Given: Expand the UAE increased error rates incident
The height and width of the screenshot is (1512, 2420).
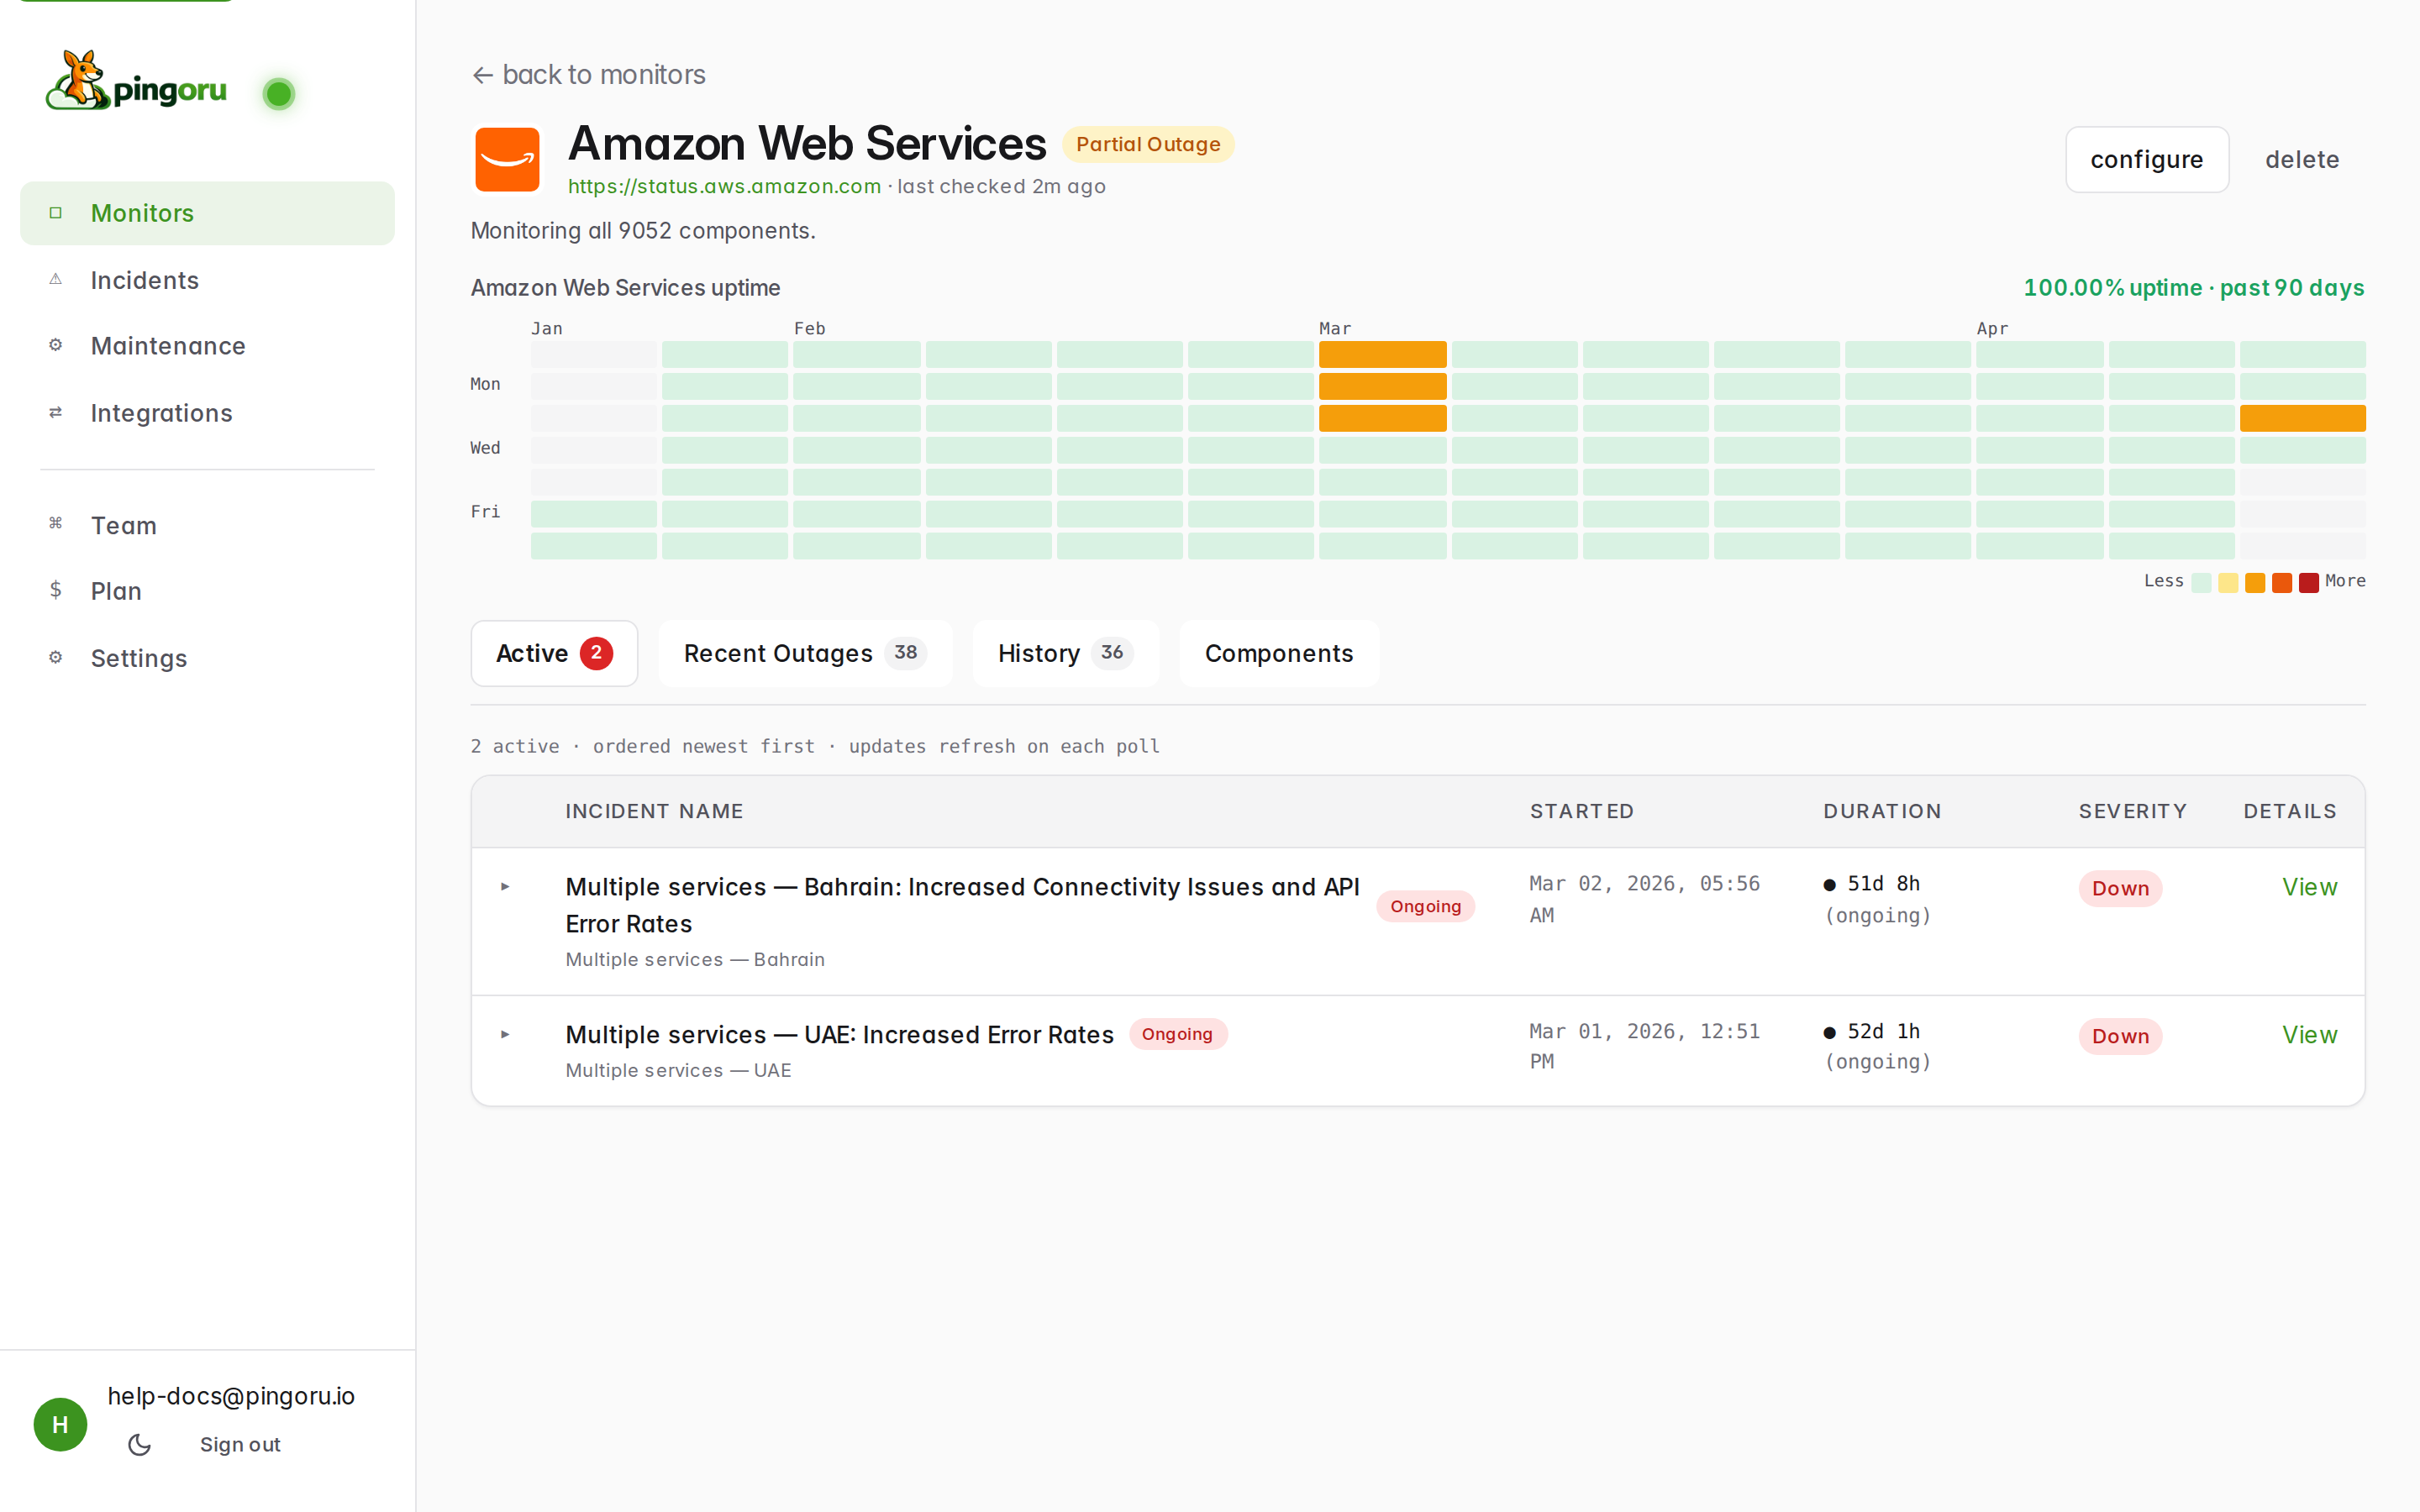Looking at the screenshot, I should [x=506, y=1035].
